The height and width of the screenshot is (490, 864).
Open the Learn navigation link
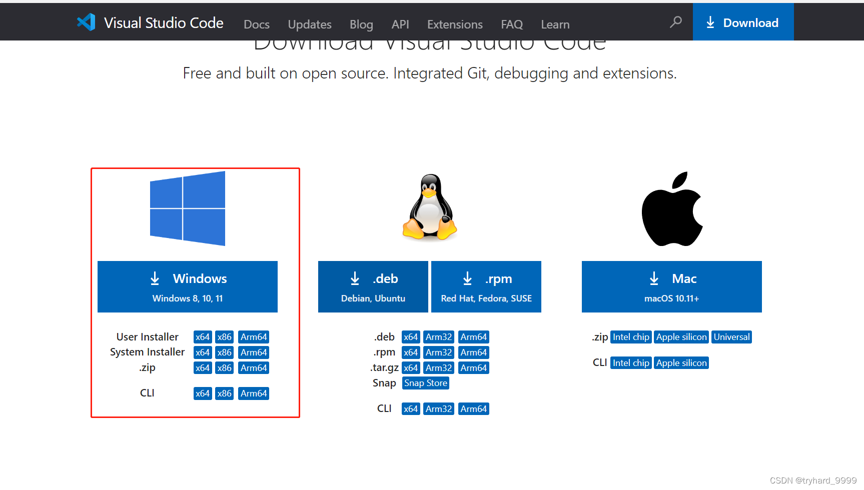pos(555,24)
